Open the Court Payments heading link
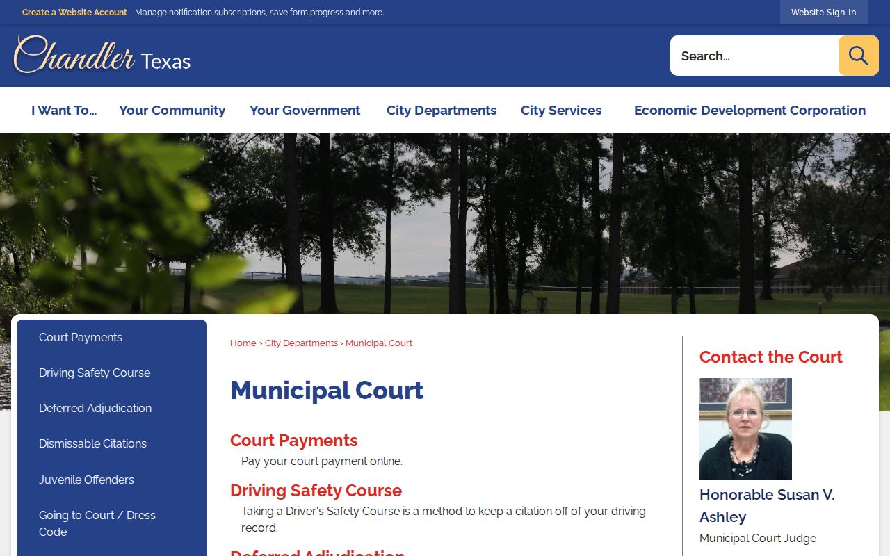Viewport: 890px width, 556px height. coord(294,441)
